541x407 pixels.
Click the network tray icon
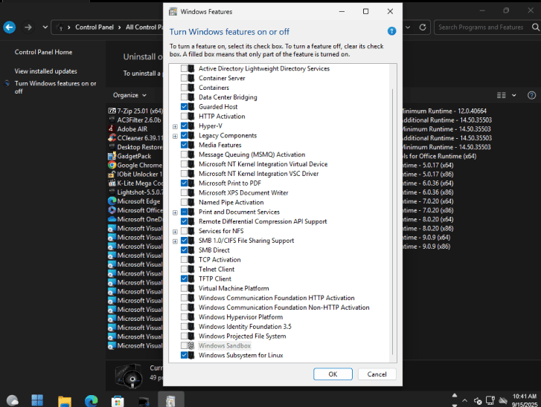pyautogui.click(x=490, y=400)
